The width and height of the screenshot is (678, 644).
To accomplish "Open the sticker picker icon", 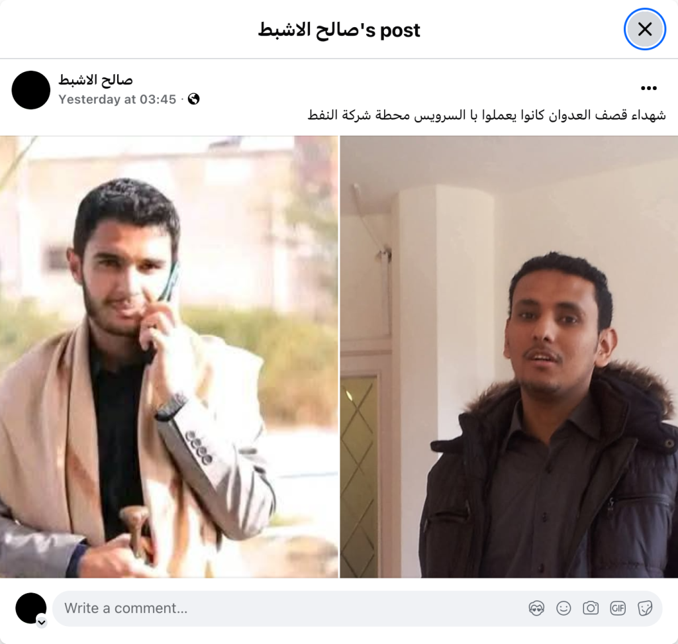I will (x=645, y=608).
